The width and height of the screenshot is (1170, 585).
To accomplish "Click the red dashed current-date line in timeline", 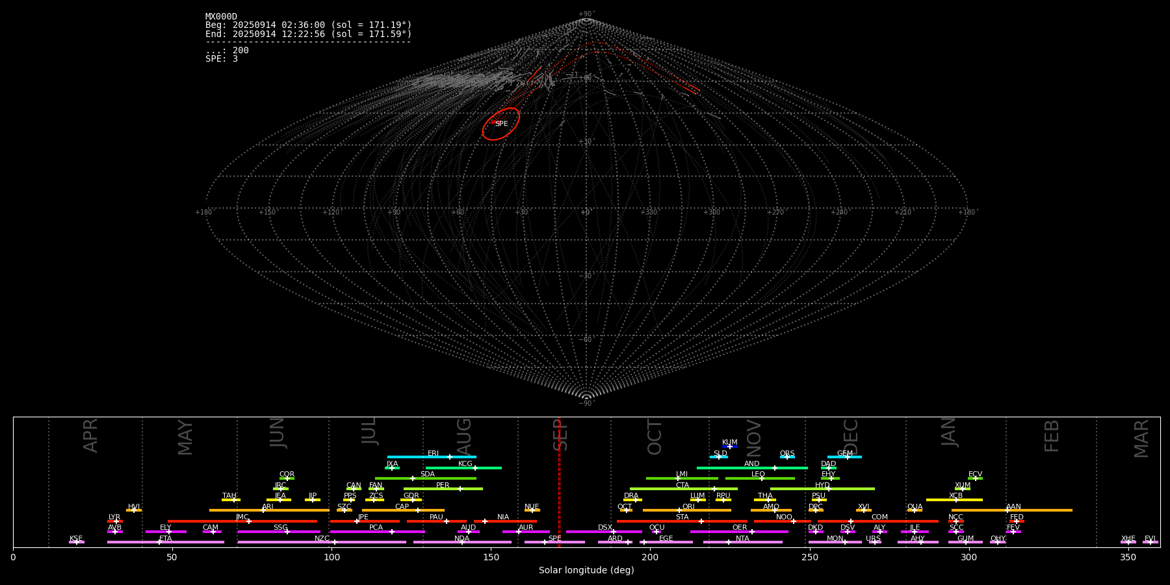I will [559, 482].
